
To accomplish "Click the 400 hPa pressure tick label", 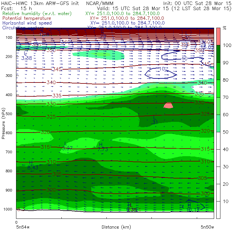I will tap(9, 95).
